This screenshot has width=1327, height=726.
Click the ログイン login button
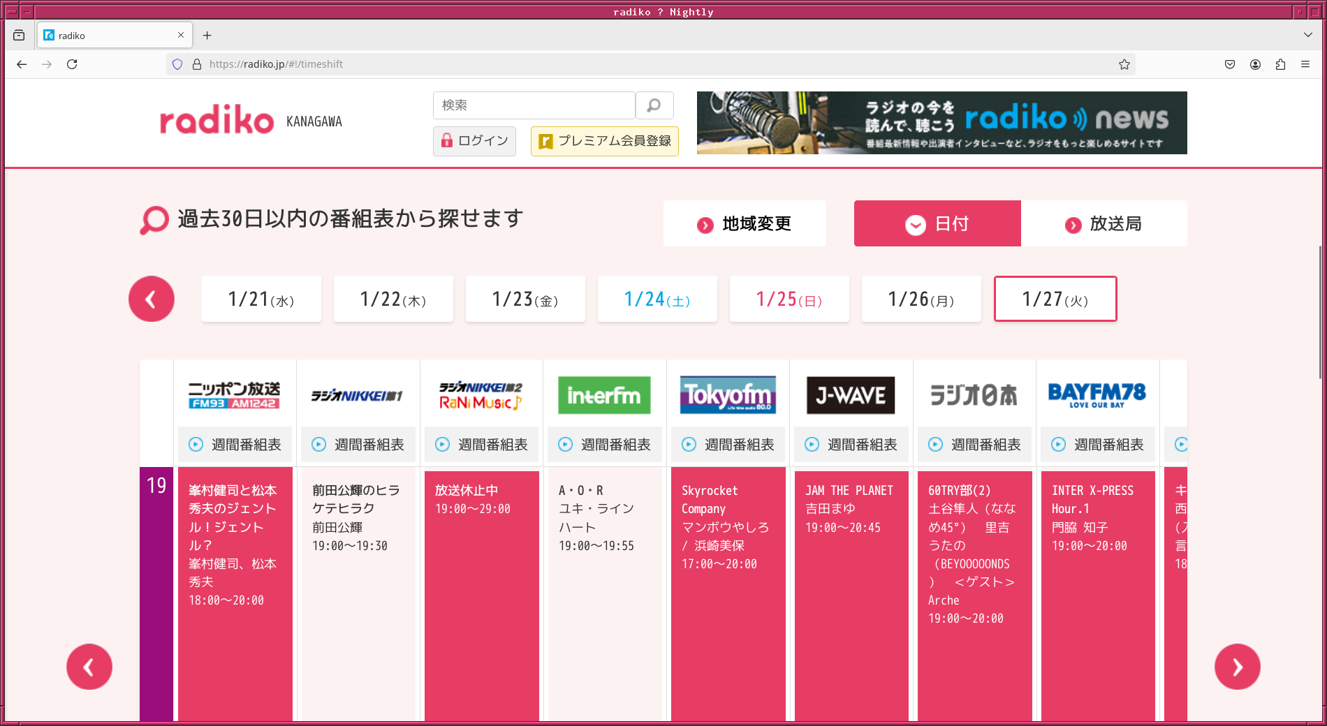[x=474, y=141]
